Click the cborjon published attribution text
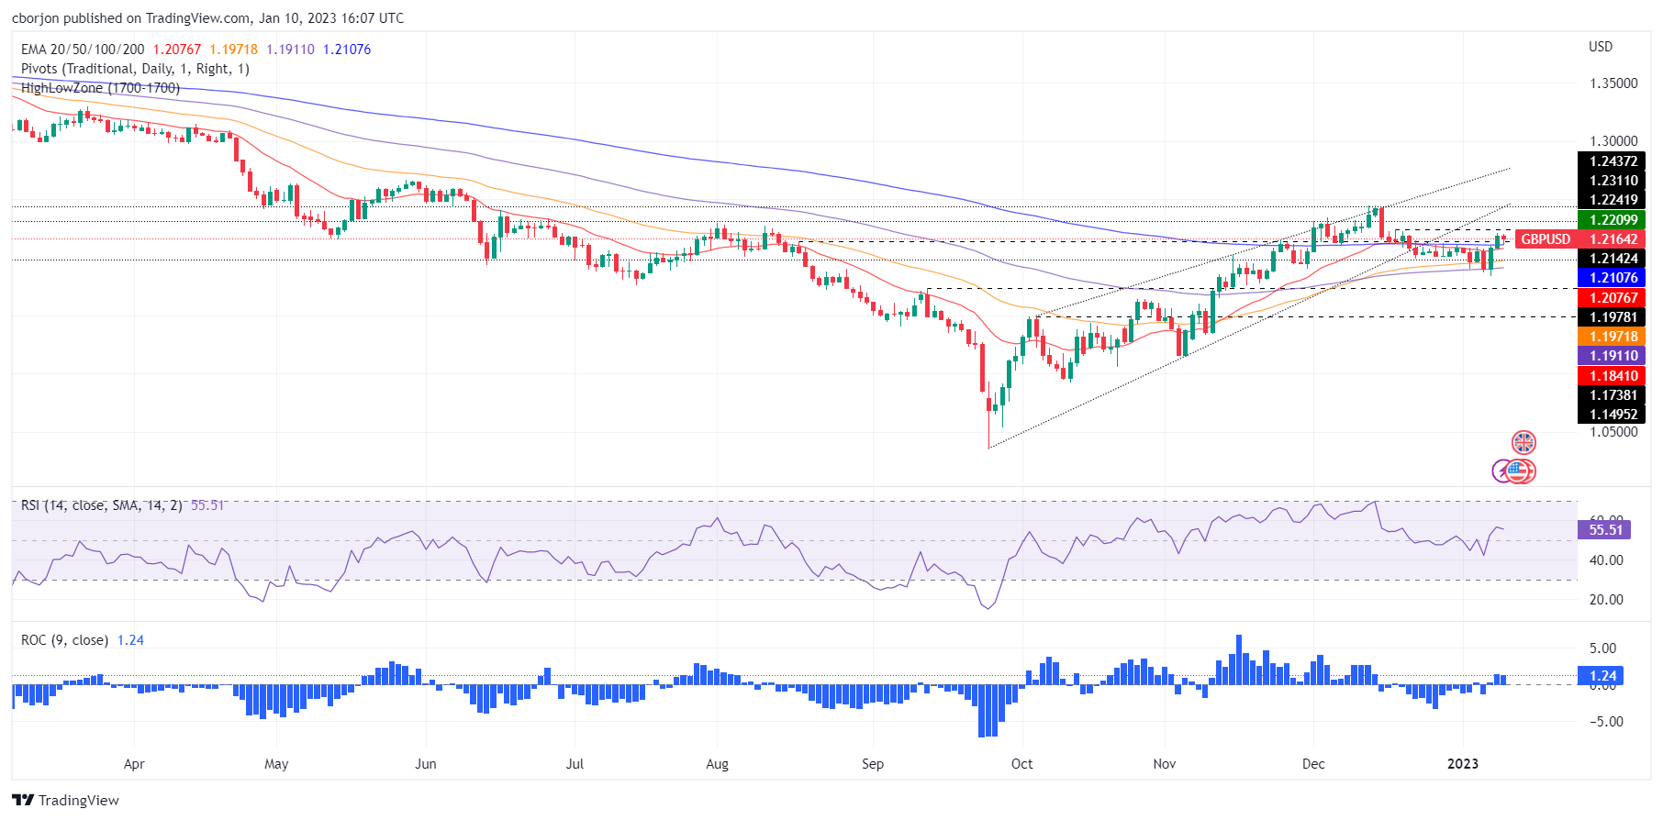The image size is (1663, 820). click(x=207, y=18)
